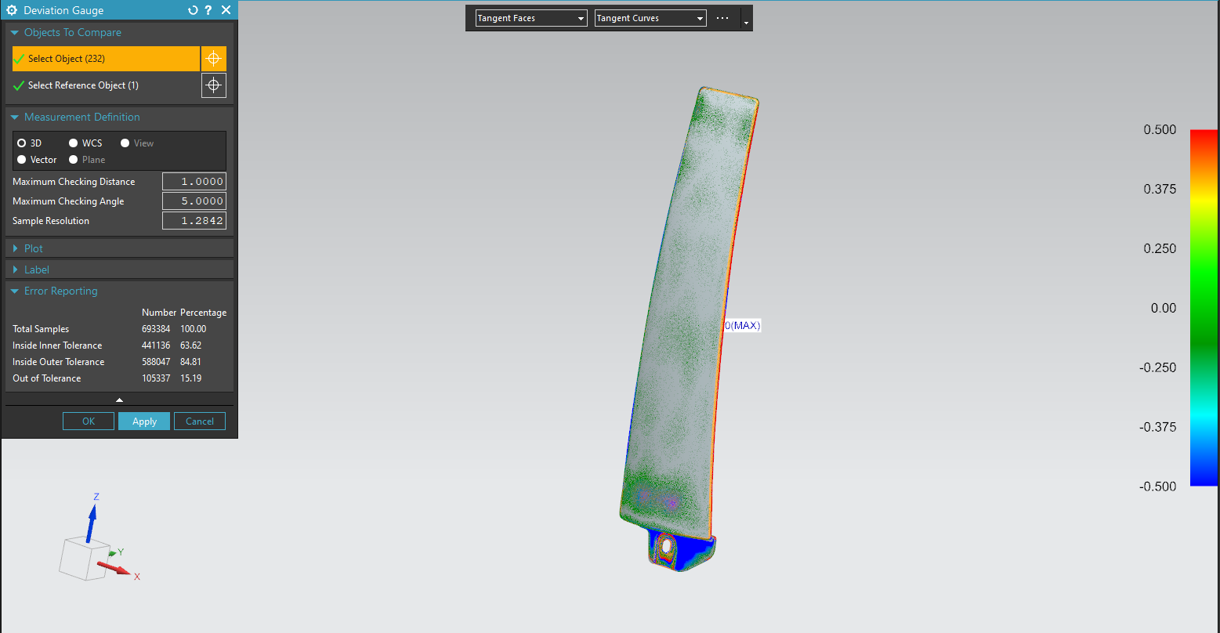Click the Inside Inner Tolerance row
The height and width of the screenshot is (633, 1220).
coord(119,345)
